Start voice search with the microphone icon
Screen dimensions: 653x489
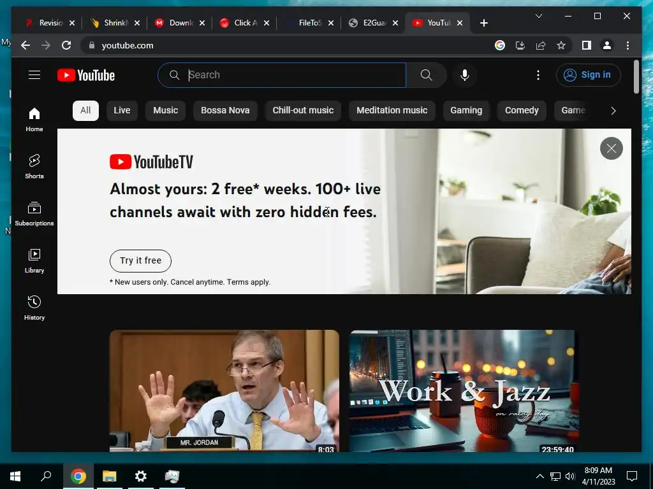(465, 75)
